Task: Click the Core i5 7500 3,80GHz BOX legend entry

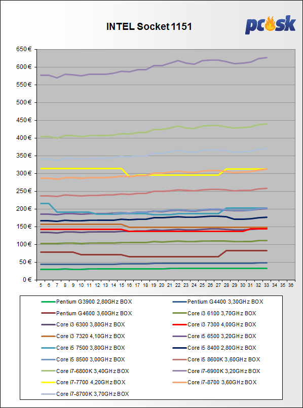Action: (x=84, y=348)
